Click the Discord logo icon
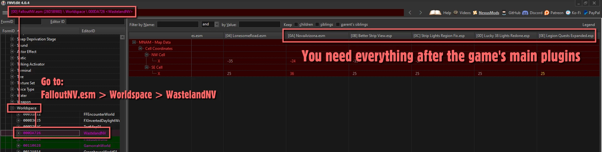The image size is (602, 152). point(525,13)
